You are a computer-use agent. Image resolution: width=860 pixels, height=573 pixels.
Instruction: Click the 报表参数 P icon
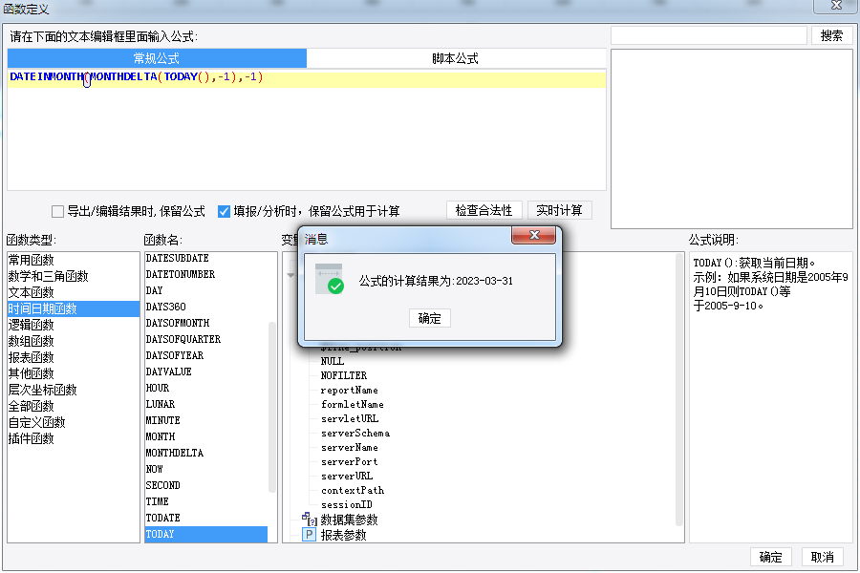tap(310, 535)
